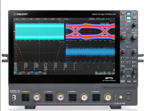The width and height of the screenshot is (145, 111).
Task: Select the Normal trigger mode button
Action: [129, 25]
